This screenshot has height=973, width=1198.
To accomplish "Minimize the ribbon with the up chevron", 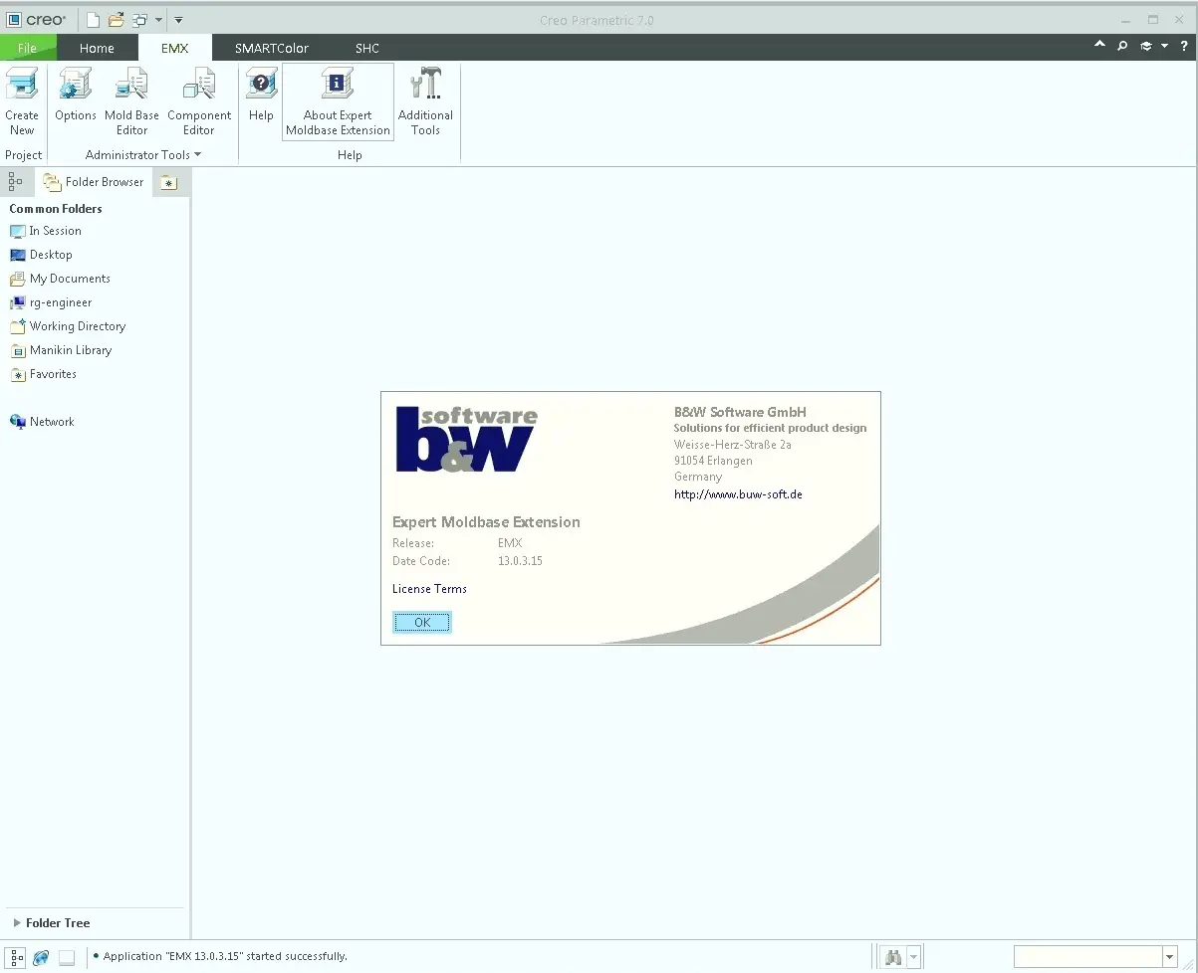I will pos(1099,46).
